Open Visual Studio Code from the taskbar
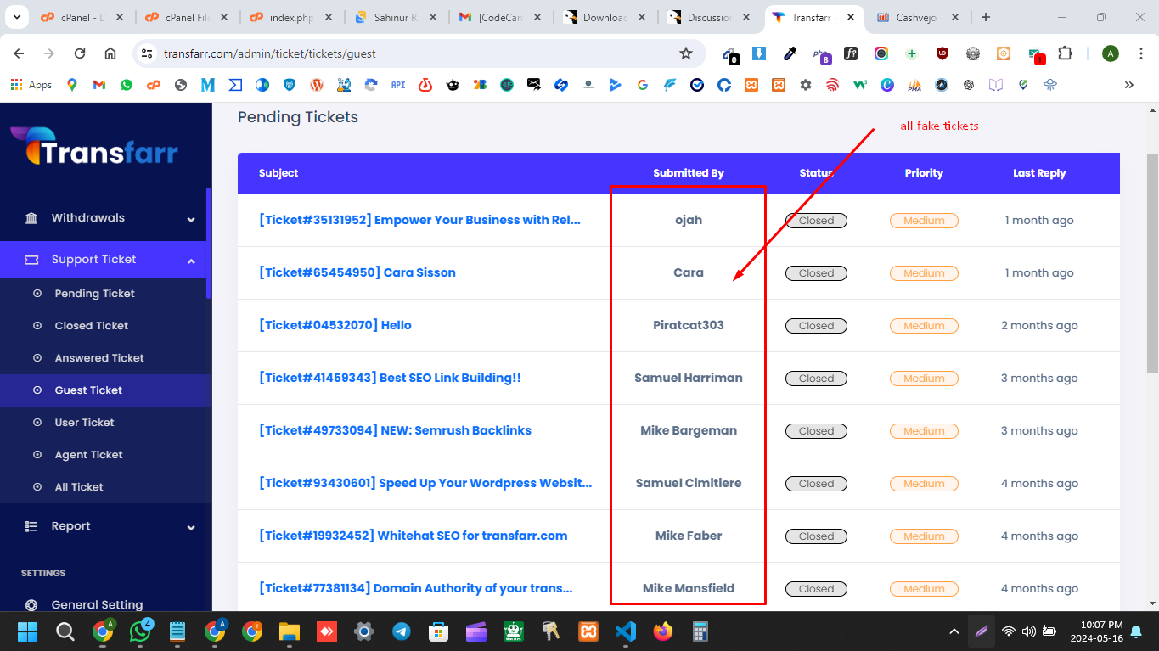Image resolution: width=1159 pixels, height=651 pixels. (626, 631)
